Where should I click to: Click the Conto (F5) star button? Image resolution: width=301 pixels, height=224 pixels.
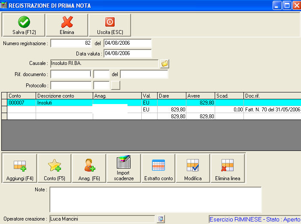click(55, 168)
